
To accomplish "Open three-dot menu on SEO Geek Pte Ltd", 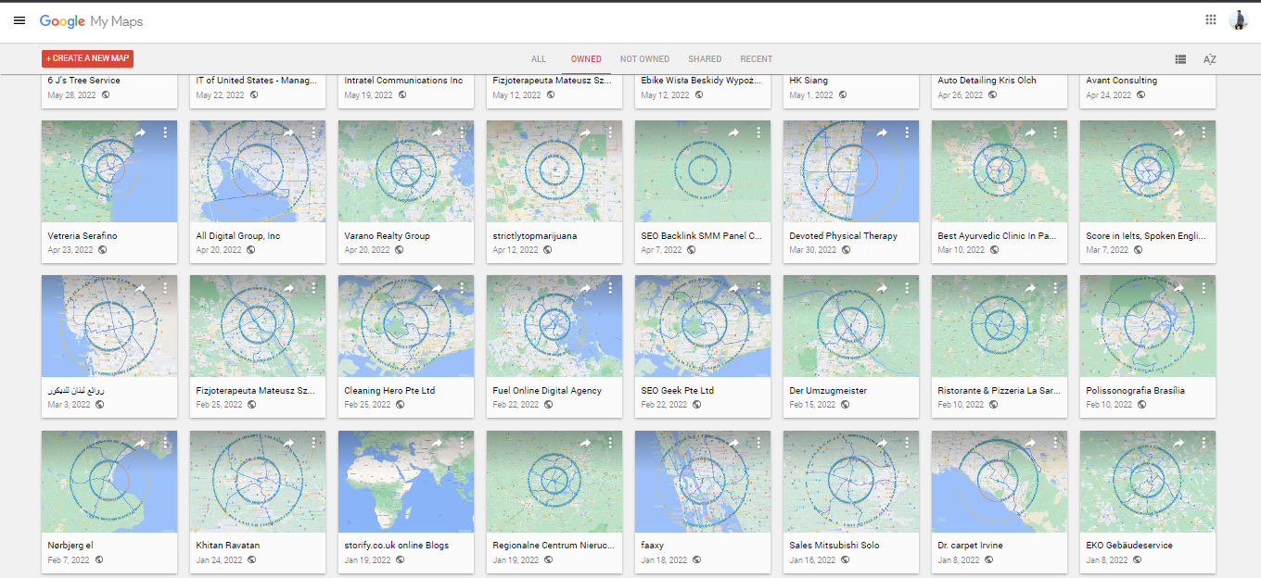I will tap(758, 288).
